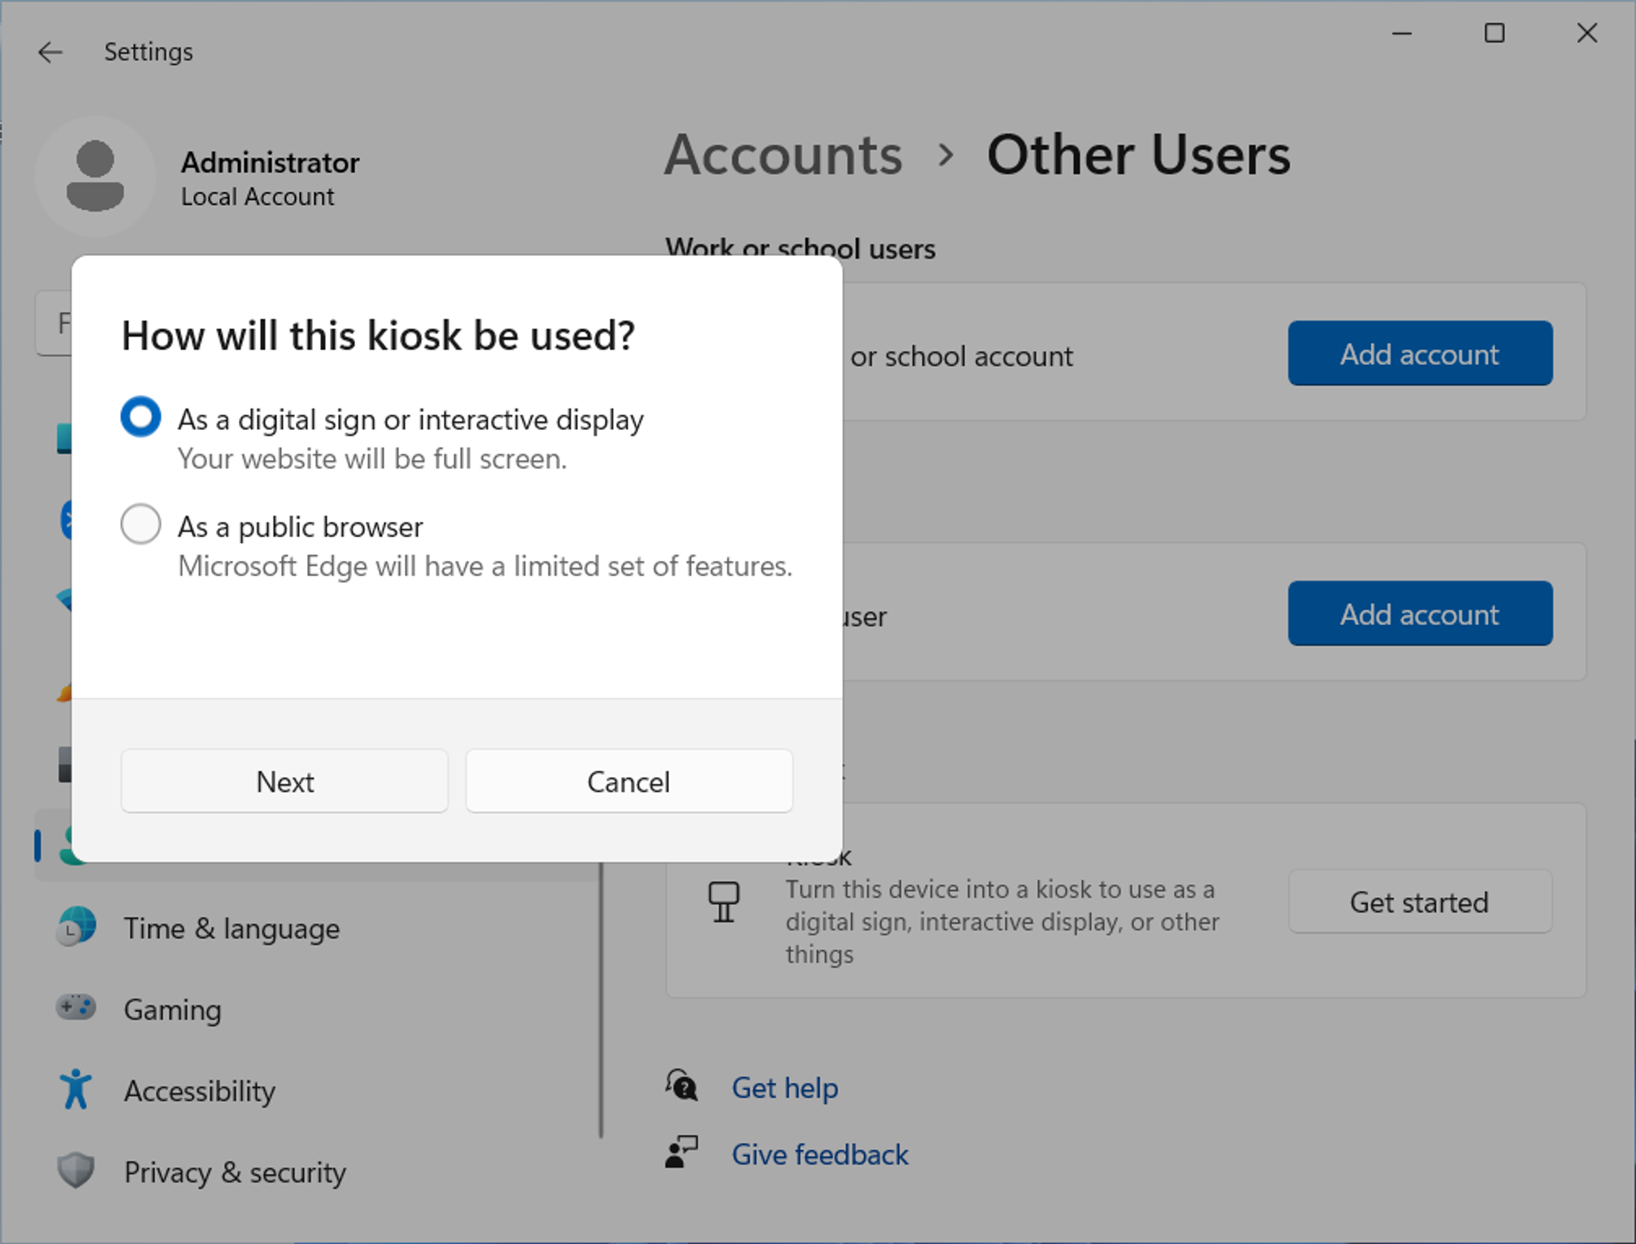Click the Accounts breadcrumb
This screenshot has height=1244, width=1636.
(783, 155)
